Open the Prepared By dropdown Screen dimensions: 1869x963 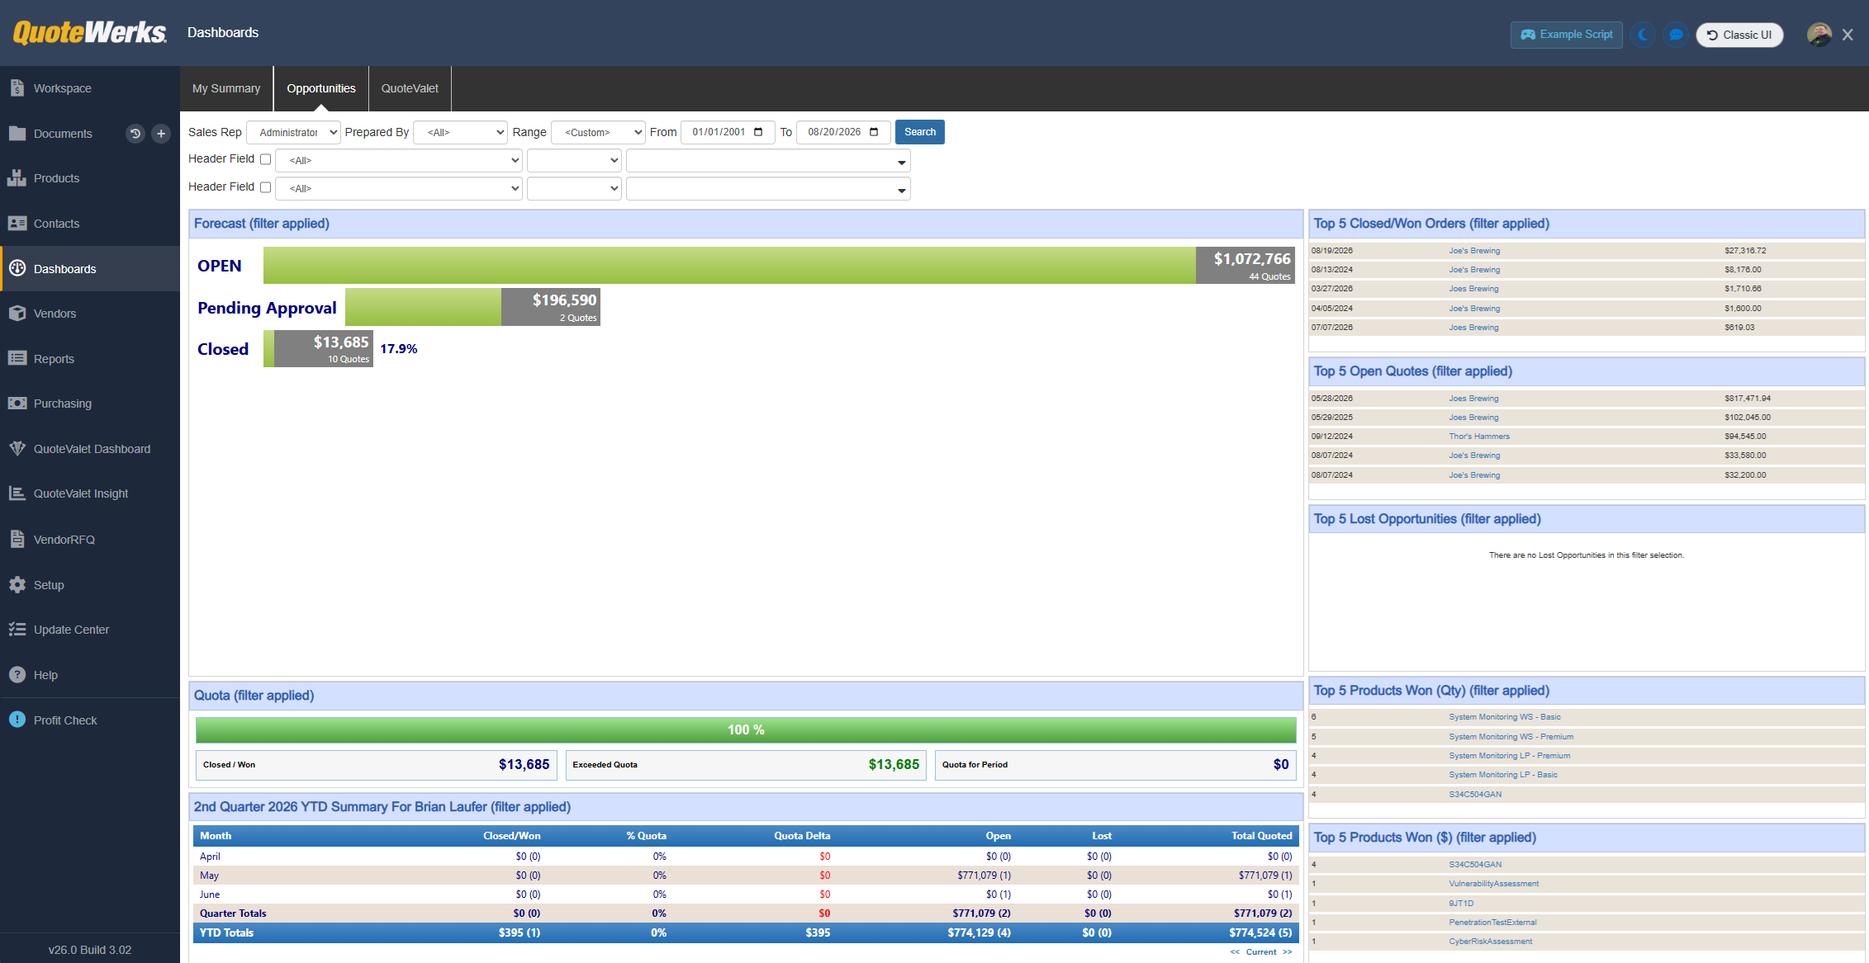click(460, 132)
